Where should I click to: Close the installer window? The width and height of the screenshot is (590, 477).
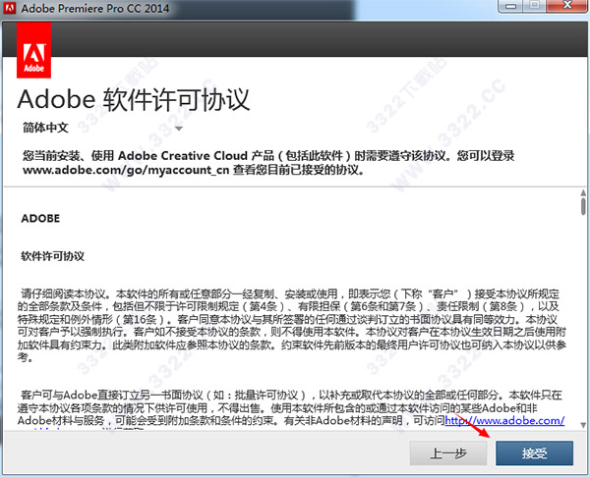pos(567,6)
